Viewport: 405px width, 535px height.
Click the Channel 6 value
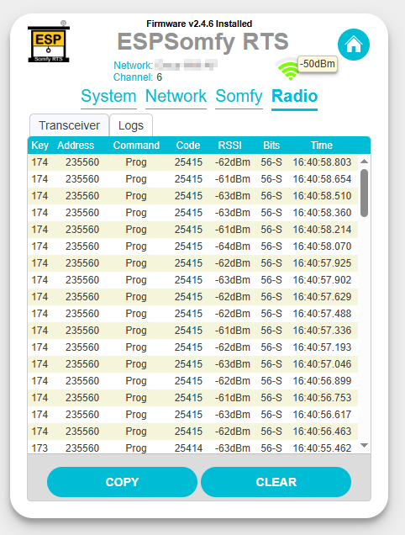[x=159, y=77]
